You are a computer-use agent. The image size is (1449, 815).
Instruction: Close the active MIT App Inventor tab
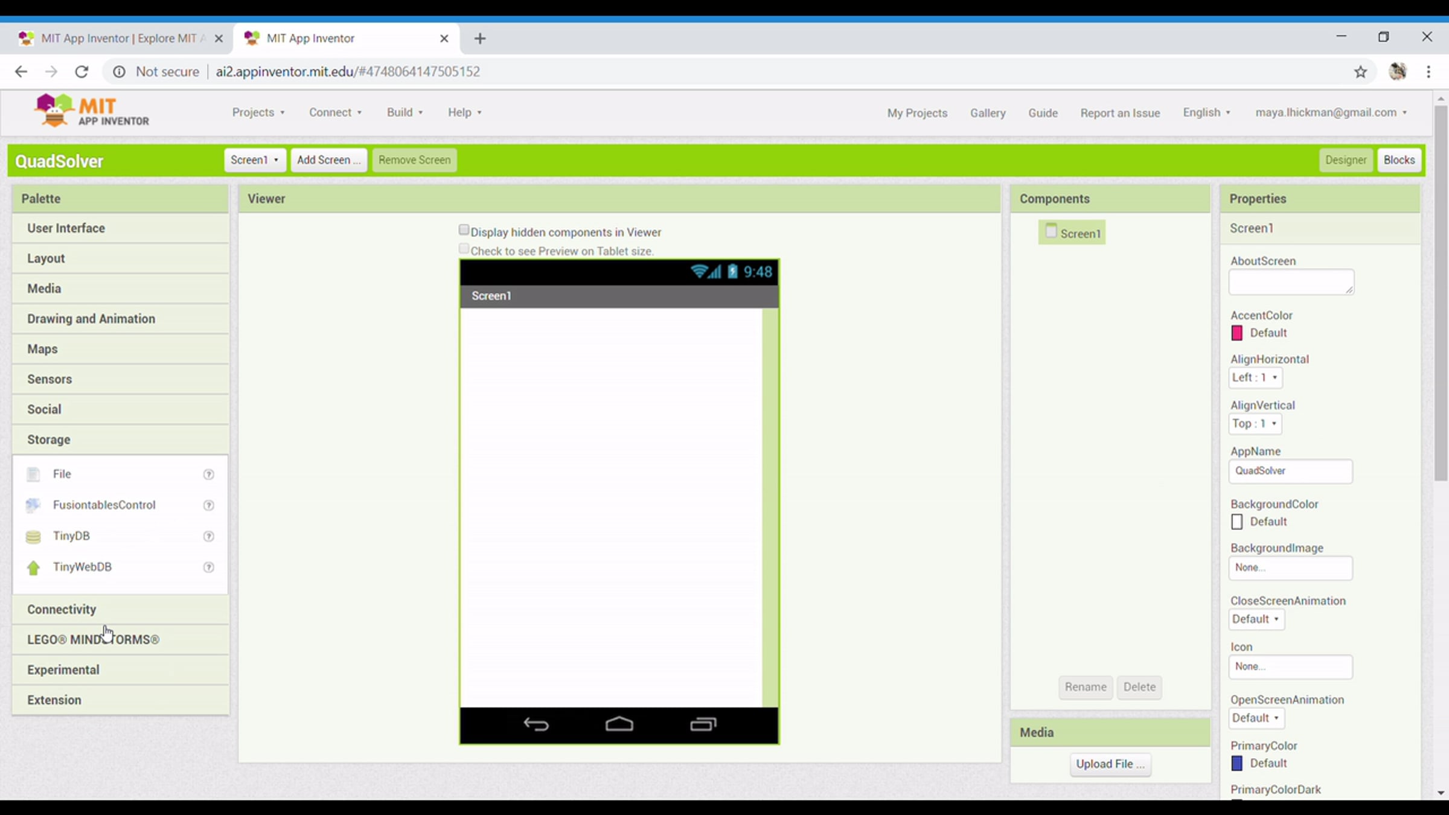[444, 39]
